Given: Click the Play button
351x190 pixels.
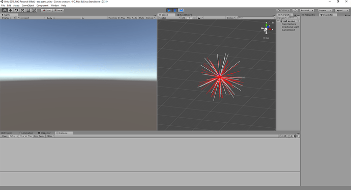Looking at the screenshot, I should pyautogui.click(x=169, y=10).
